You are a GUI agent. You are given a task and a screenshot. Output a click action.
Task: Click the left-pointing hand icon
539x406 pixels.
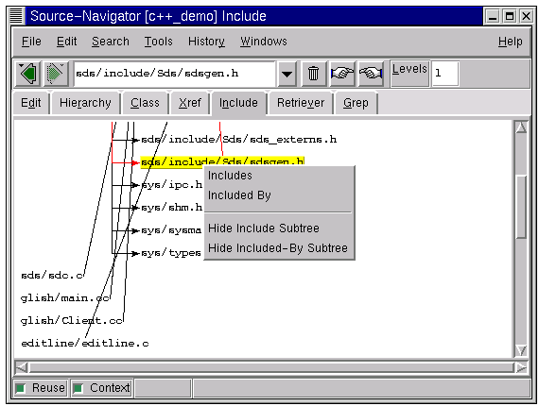(x=371, y=74)
